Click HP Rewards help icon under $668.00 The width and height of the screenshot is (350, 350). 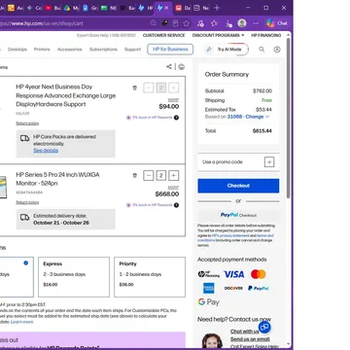(x=176, y=205)
